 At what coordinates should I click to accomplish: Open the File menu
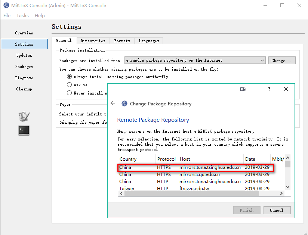7,16
